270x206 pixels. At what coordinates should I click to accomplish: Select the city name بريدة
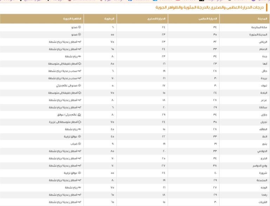coord(264,78)
